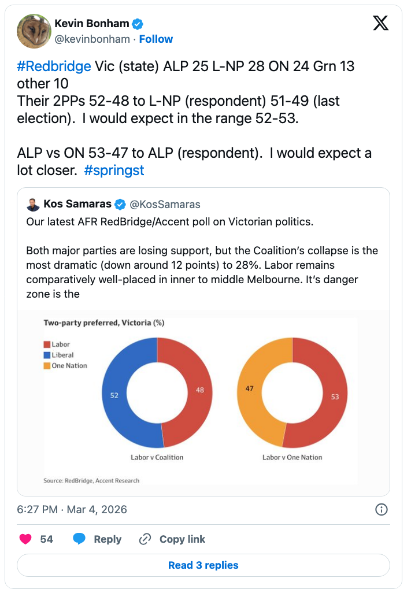Image resolution: width=411 pixels, height=593 pixels.
Task: Click the pink heart like icon
Action: [25, 539]
